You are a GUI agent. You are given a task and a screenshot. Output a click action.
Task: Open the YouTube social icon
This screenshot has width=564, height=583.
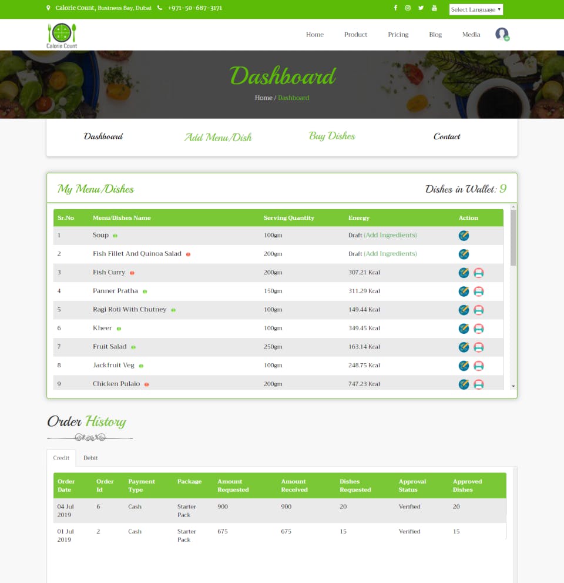tap(434, 8)
